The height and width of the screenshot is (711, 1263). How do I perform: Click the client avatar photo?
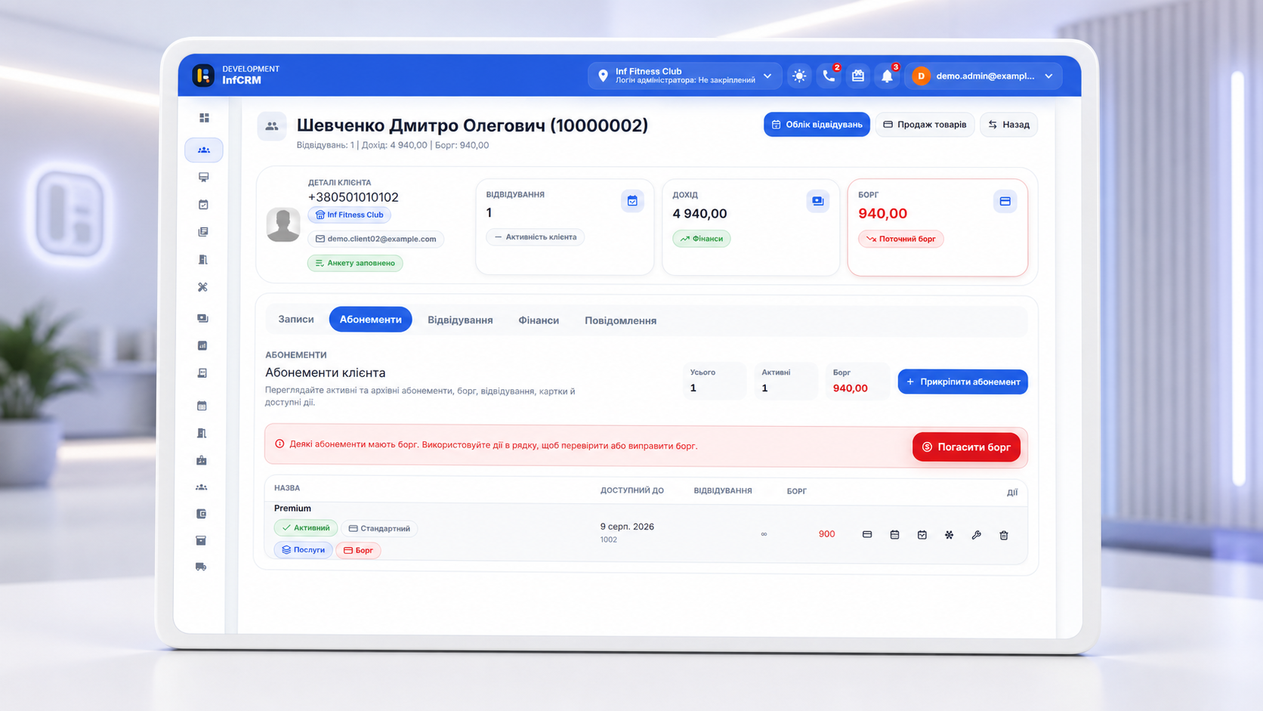(x=283, y=224)
